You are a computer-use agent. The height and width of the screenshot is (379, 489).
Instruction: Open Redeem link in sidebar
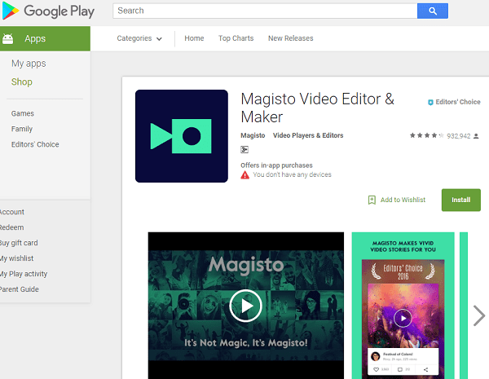click(11, 227)
